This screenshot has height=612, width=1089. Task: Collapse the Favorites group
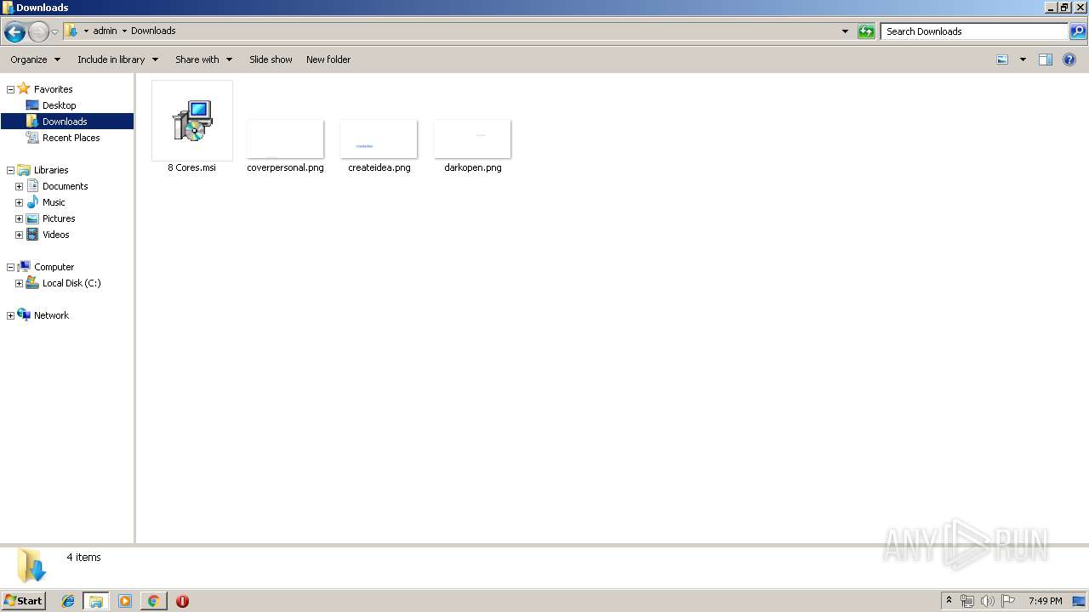click(10, 89)
